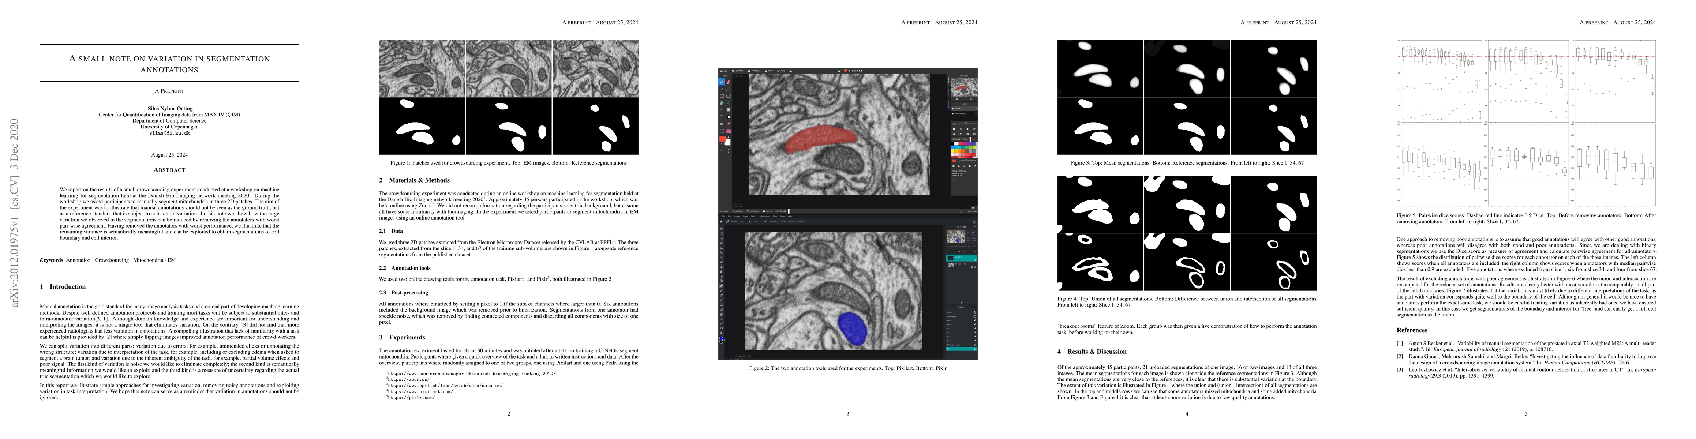This screenshot has height=439, width=1696.
Task: Open the Adjustment menu in Pixlr
Action: pos(764,217)
